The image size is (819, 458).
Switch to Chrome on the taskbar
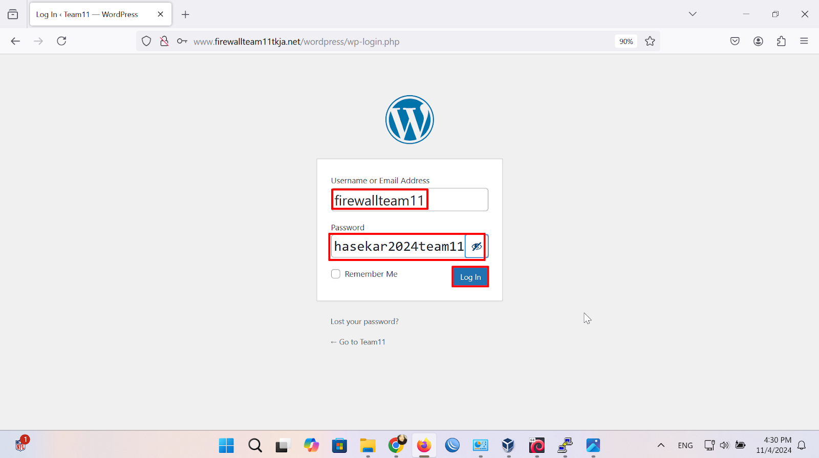coord(396,445)
